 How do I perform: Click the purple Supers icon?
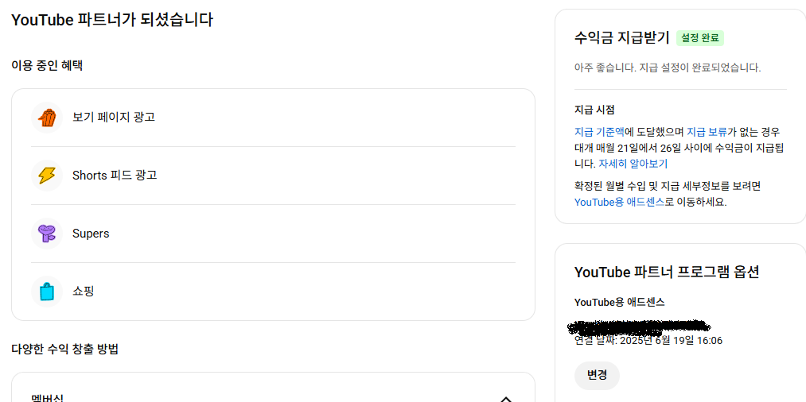tap(48, 234)
